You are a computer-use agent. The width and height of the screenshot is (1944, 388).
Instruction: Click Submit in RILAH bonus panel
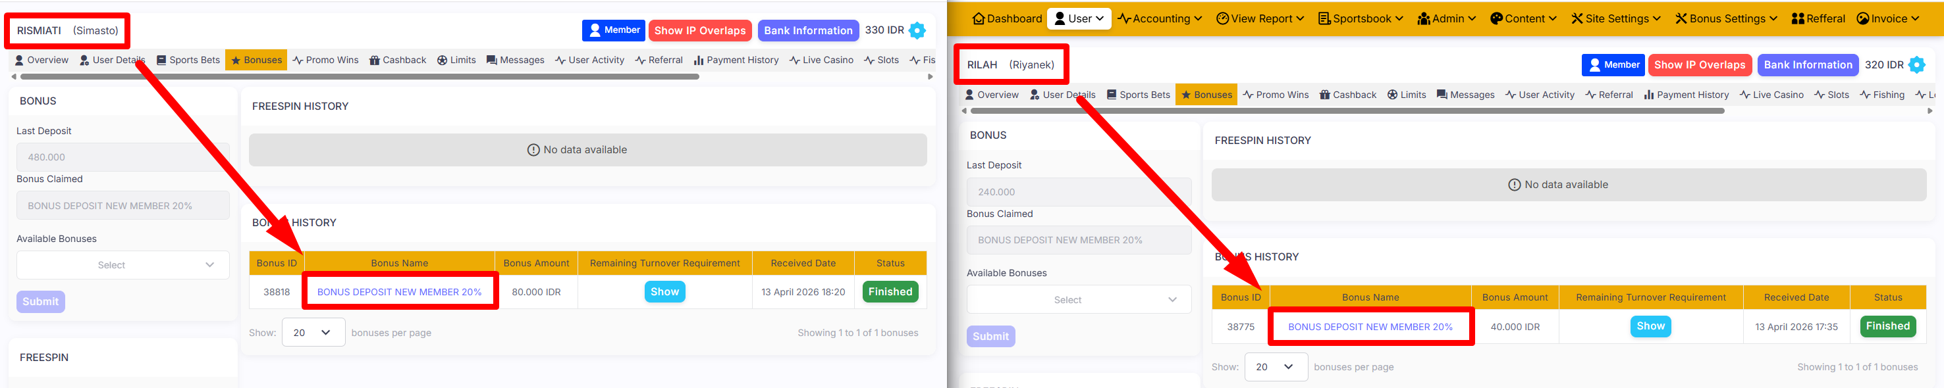point(991,337)
